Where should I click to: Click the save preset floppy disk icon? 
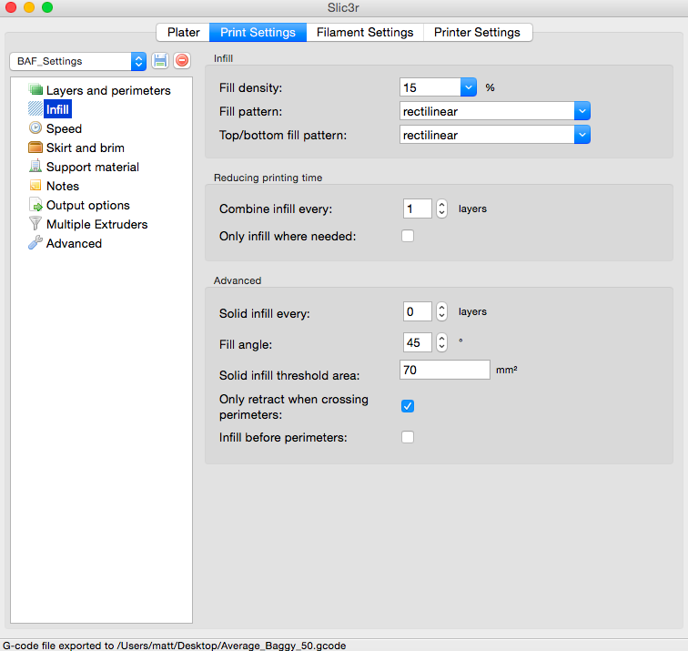(161, 61)
